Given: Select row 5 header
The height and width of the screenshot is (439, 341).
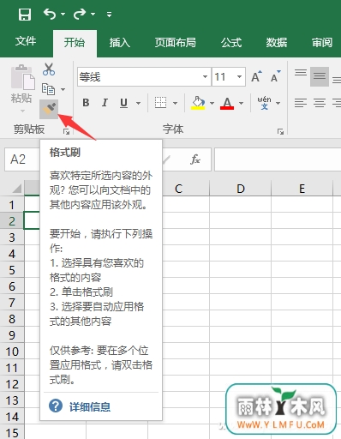Looking at the screenshot, I should [12, 269].
